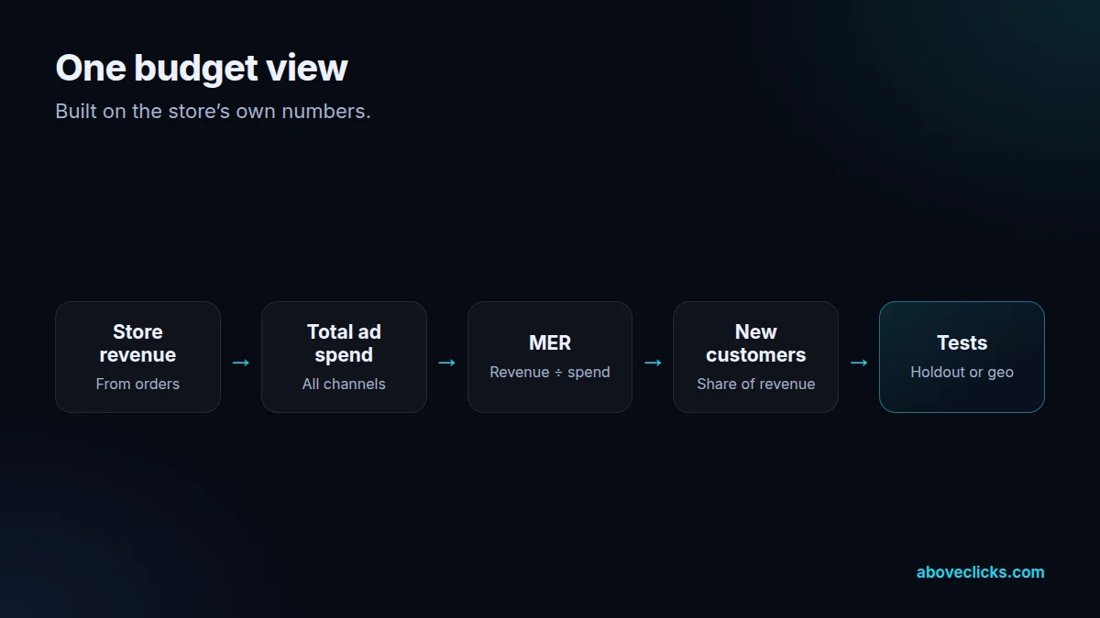Select the highlighted "Tests" card title
The height and width of the screenshot is (618, 1100).
[962, 343]
